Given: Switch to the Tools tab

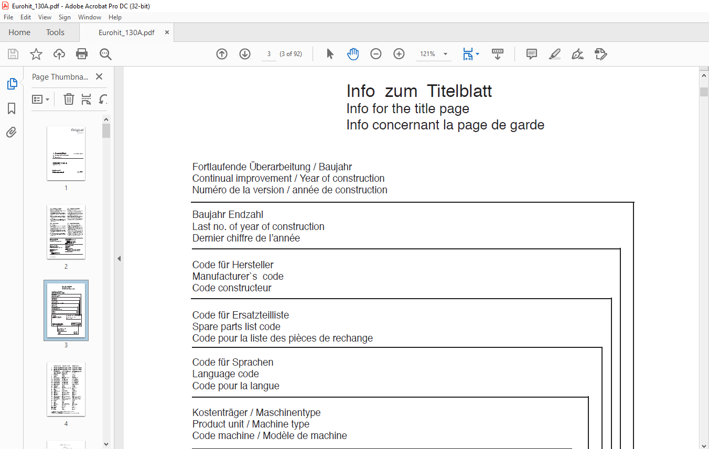Looking at the screenshot, I should (x=55, y=32).
